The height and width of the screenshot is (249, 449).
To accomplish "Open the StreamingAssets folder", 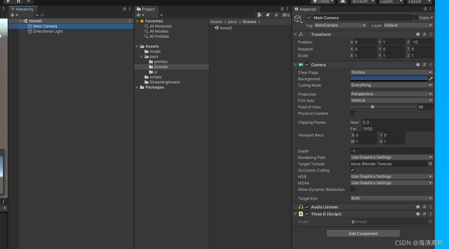I will tap(165, 82).
